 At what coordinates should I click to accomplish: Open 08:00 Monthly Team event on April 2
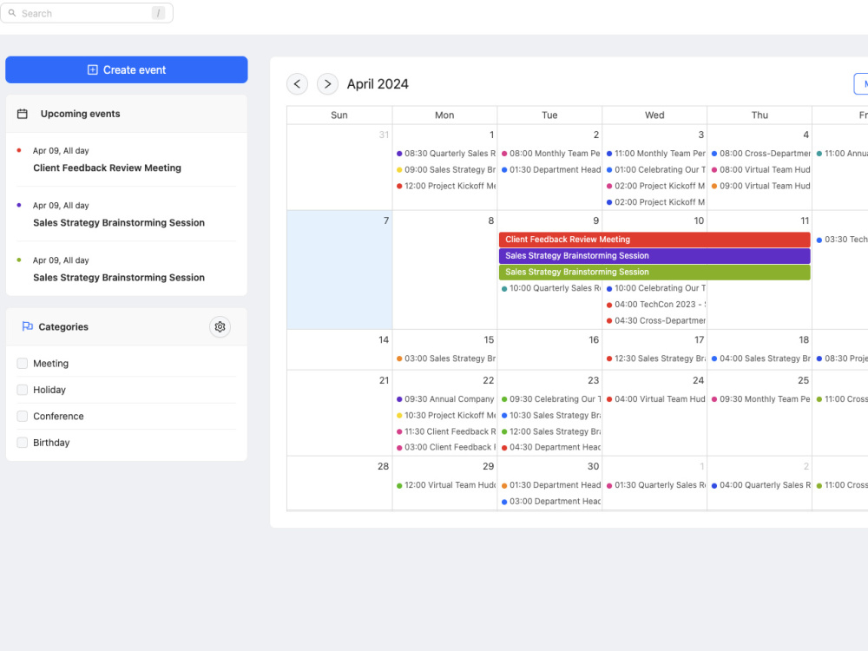click(x=550, y=154)
